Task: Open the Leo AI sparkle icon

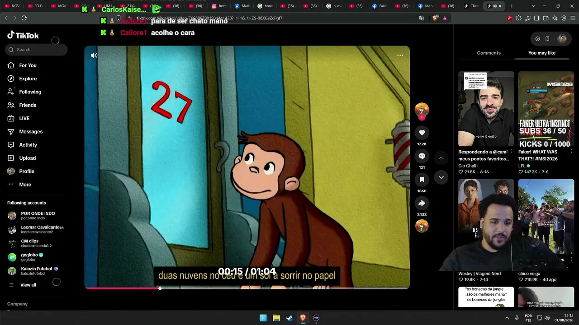Action: click(555, 18)
